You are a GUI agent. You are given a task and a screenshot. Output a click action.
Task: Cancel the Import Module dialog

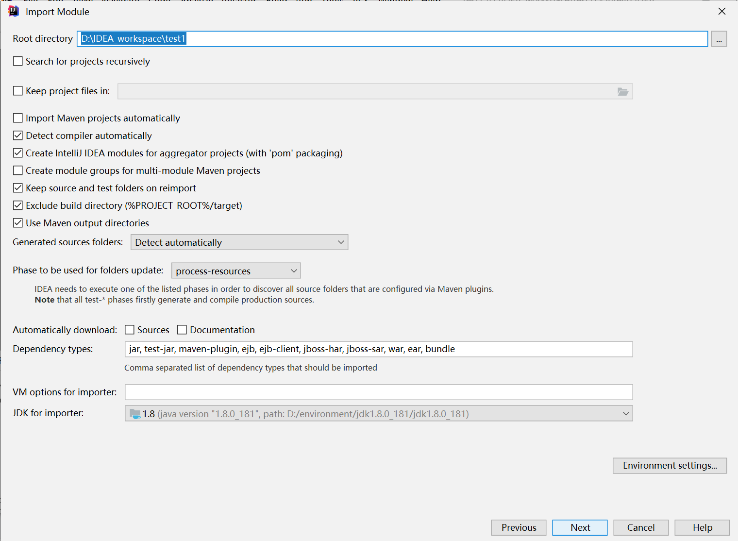tap(641, 527)
